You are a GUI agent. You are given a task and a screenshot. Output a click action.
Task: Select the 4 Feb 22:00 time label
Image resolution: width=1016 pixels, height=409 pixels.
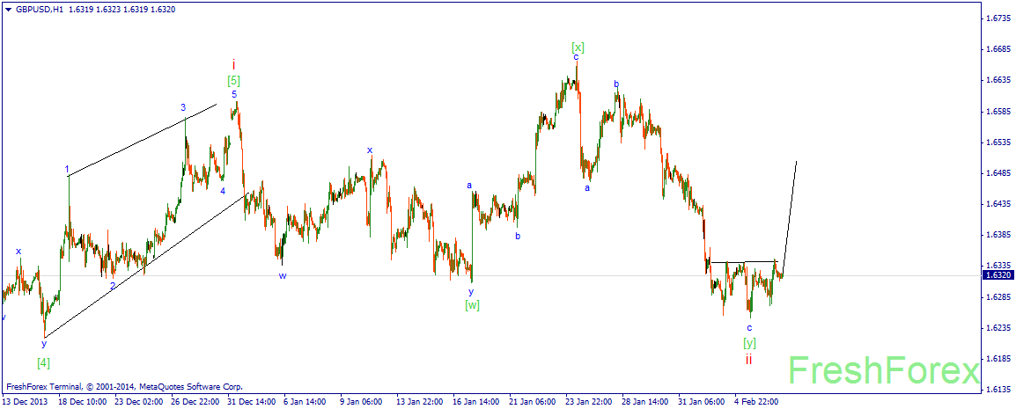(x=757, y=402)
